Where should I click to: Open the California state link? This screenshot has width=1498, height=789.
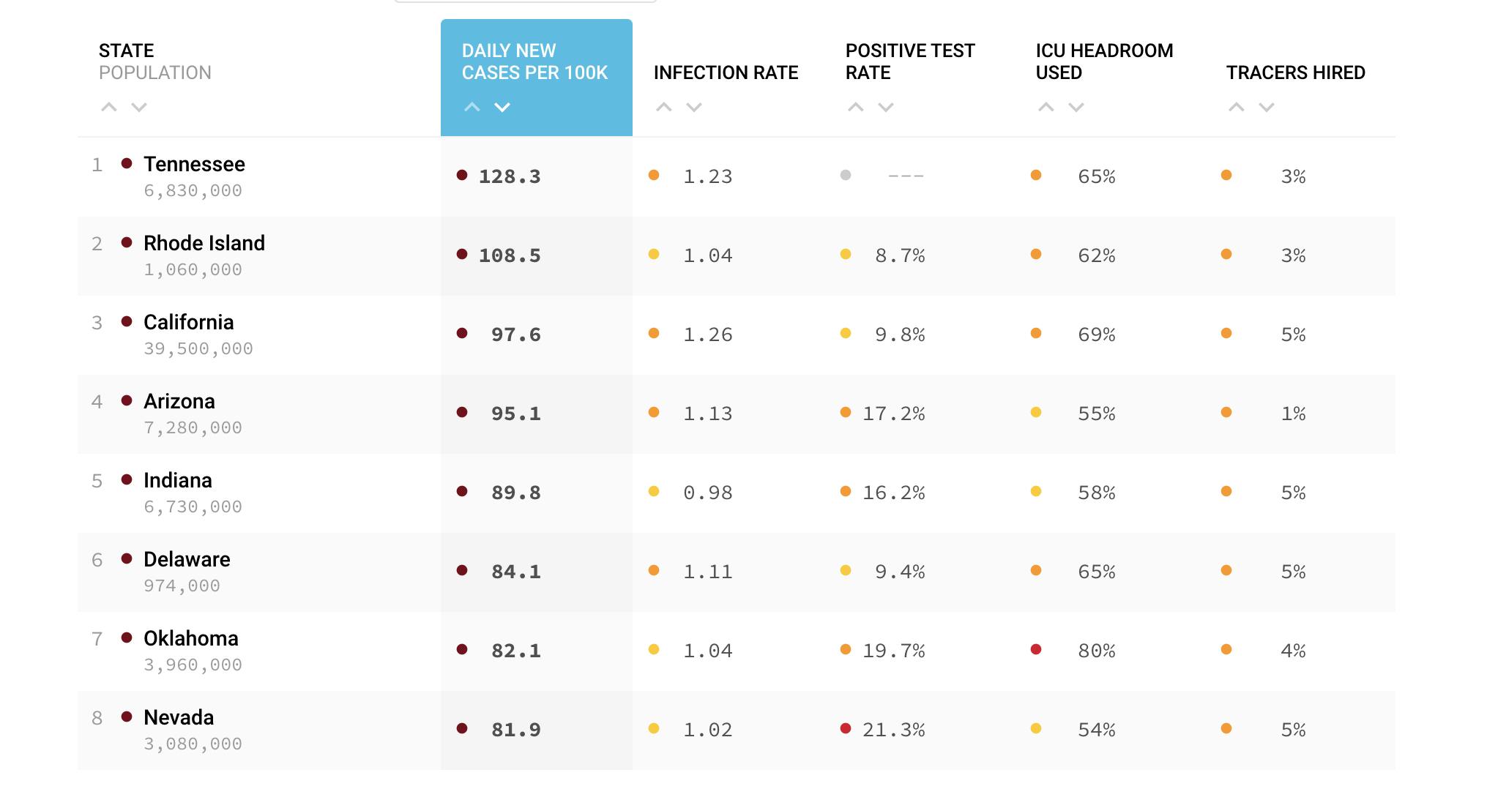(x=188, y=322)
